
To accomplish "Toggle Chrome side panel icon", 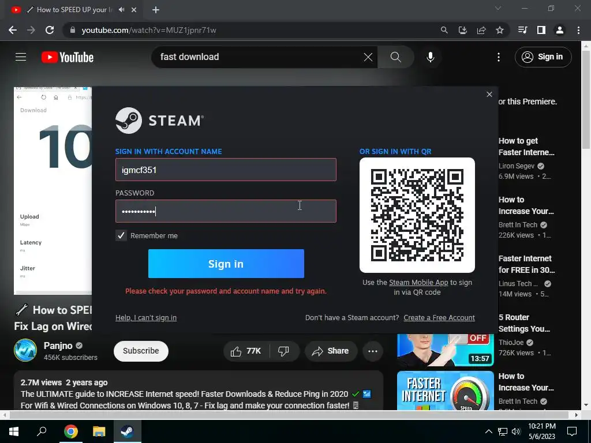I will click(x=541, y=30).
